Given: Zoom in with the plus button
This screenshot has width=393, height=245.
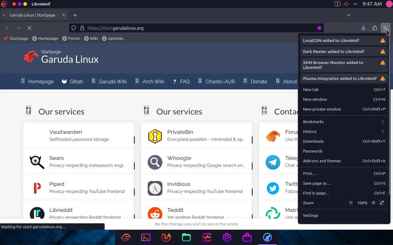Looking at the screenshot, I should [373, 203].
